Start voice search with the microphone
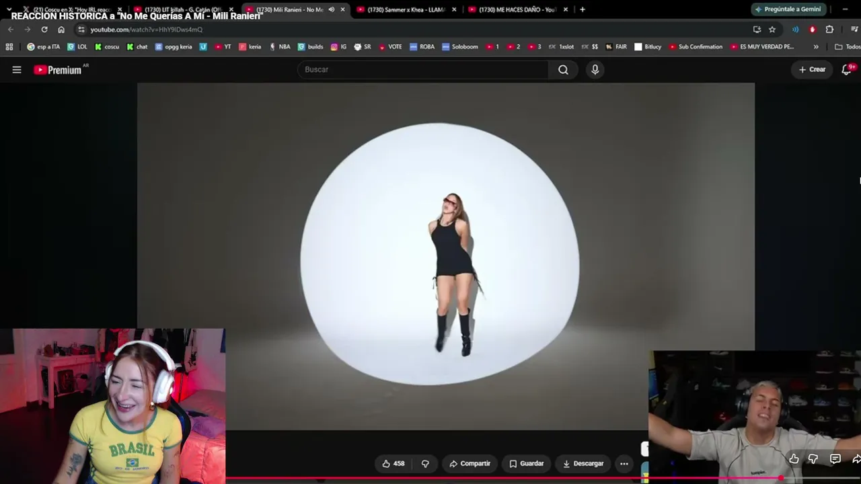Screen dimensions: 861x484 tap(595, 69)
